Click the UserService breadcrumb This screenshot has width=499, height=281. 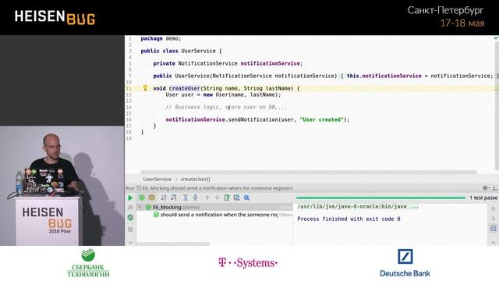tap(157, 179)
